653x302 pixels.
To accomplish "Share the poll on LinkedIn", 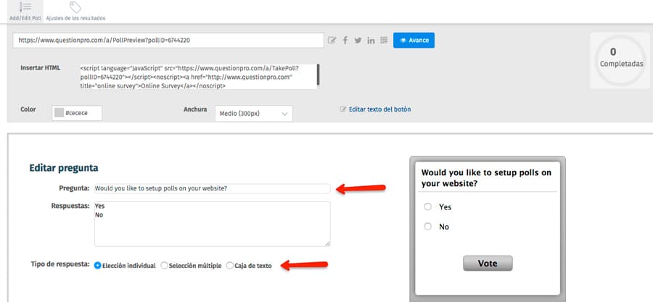I will (x=371, y=41).
